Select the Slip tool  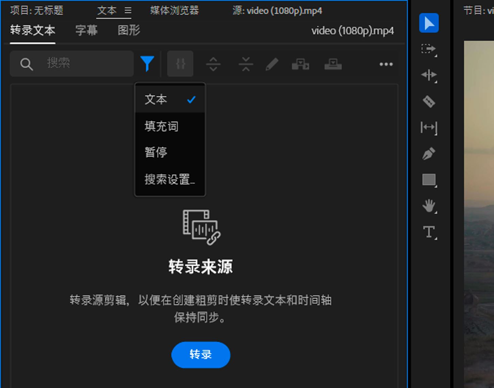point(429,127)
